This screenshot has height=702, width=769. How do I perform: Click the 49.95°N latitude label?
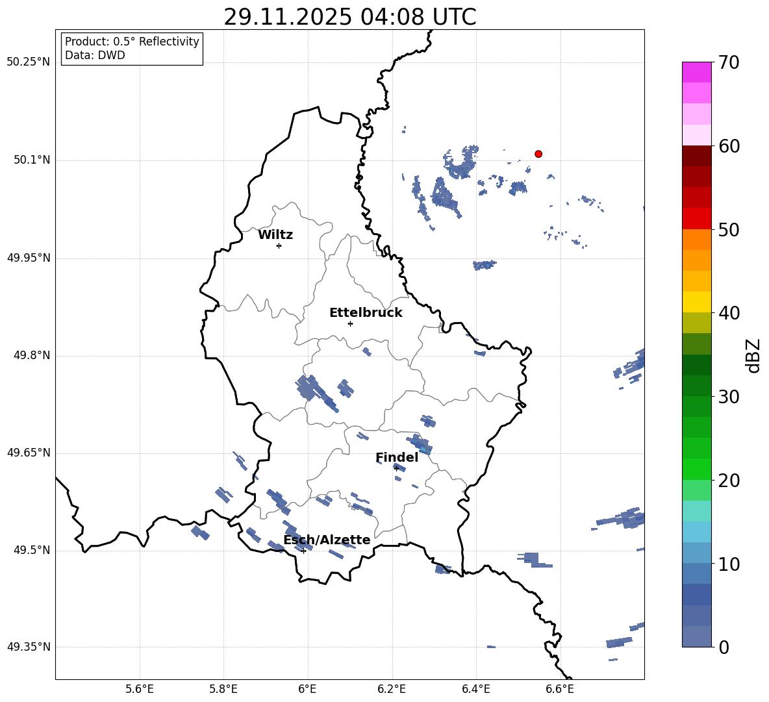click(x=29, y=258)
